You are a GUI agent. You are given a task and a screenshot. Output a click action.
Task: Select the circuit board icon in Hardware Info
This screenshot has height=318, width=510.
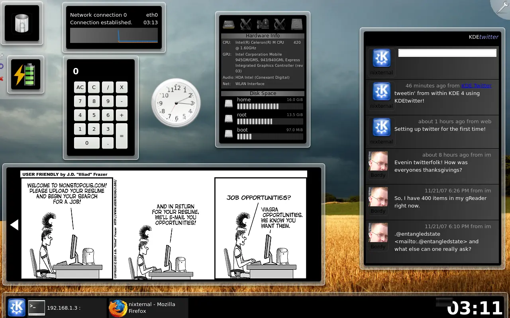[263, 24]
